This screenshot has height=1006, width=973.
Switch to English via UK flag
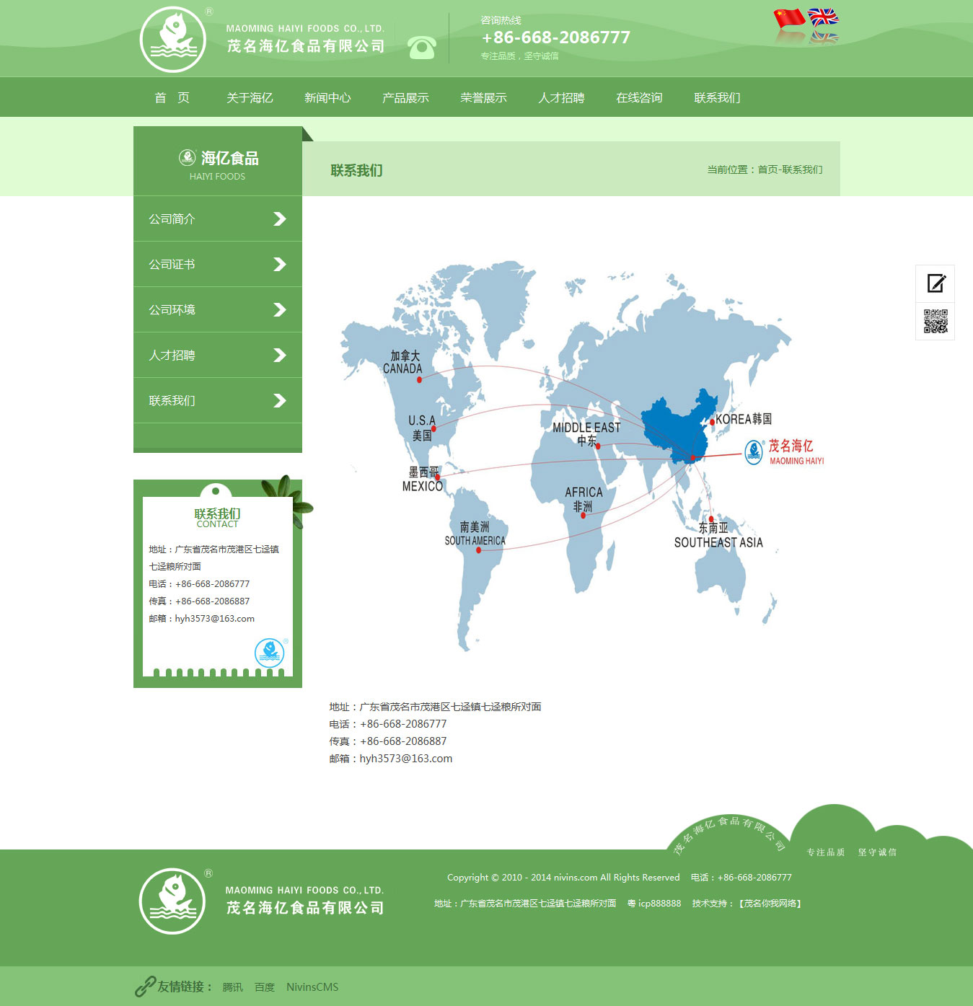823,17
